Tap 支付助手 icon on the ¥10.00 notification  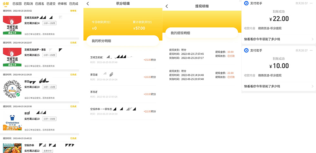[x=246, y=50]
